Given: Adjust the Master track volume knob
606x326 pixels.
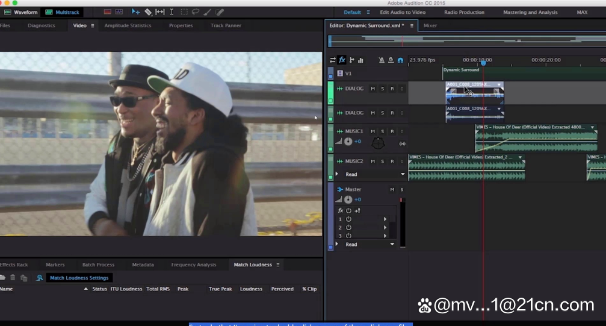Looking at the screenshot, I should point(348,200).
